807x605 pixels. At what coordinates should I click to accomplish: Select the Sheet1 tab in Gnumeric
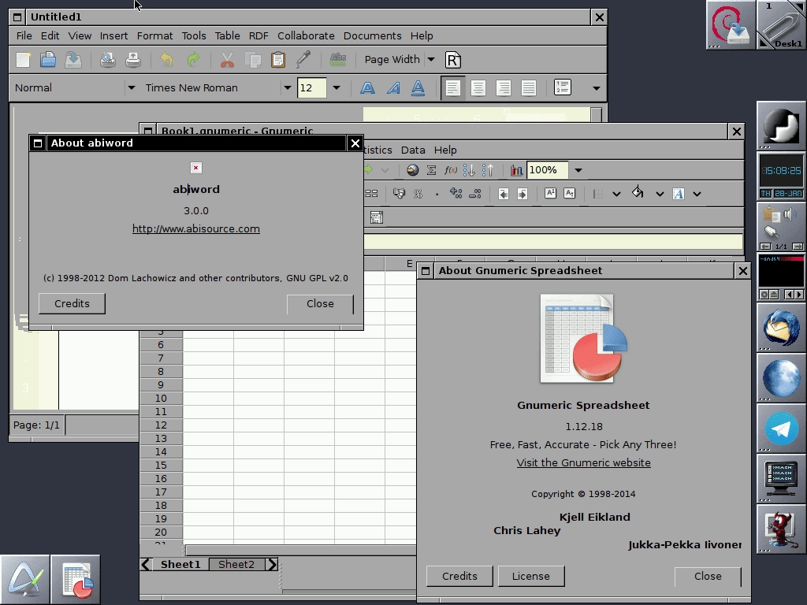[180, 564]
